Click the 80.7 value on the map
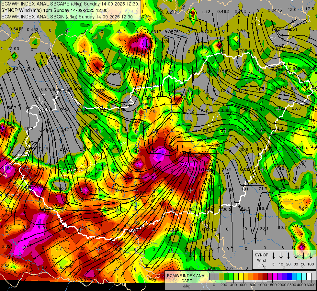Screen dimensions: 317x291 [282, 227]
